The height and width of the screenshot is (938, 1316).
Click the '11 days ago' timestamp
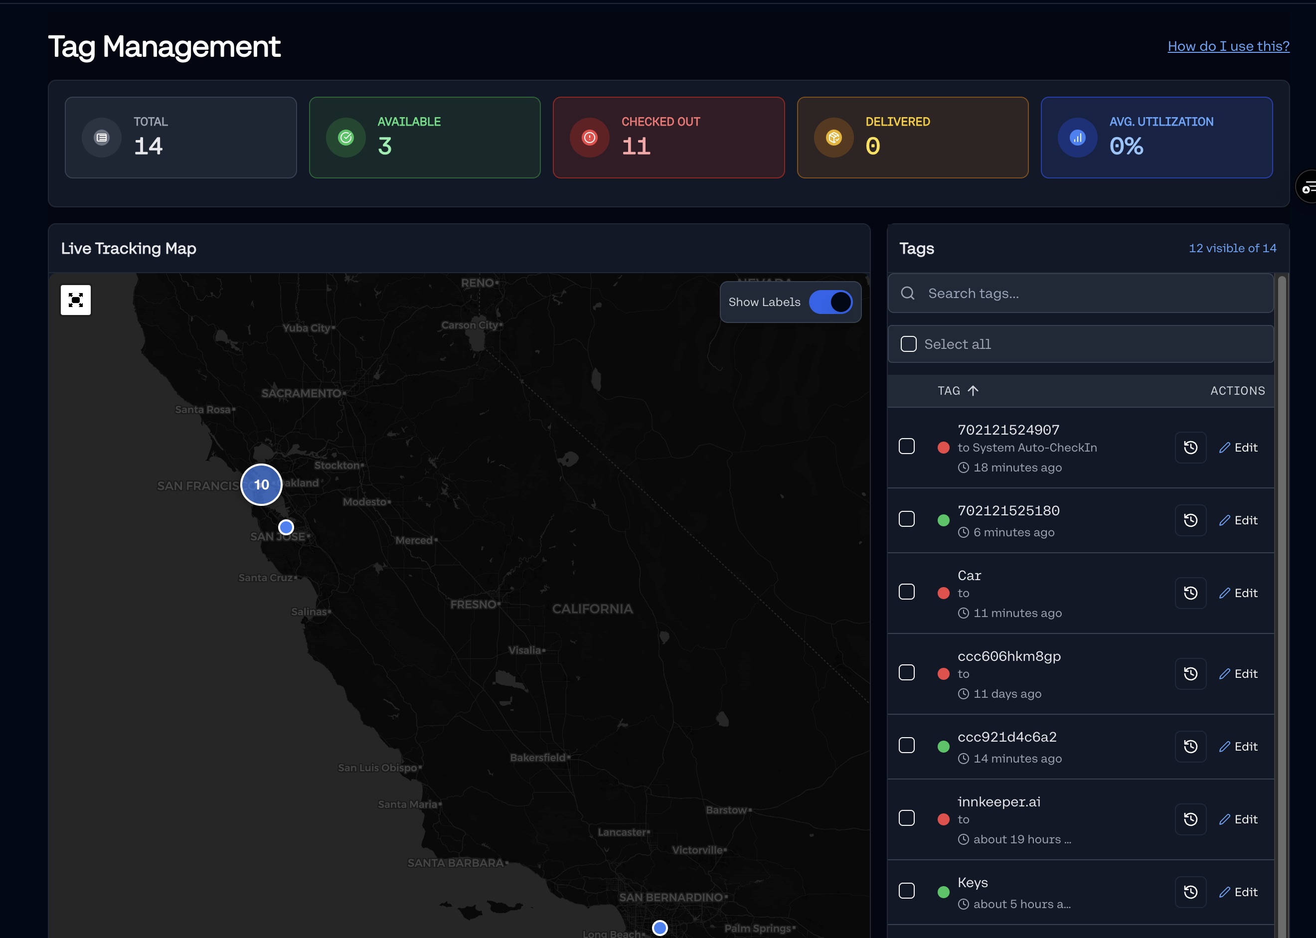(1007, 694)
